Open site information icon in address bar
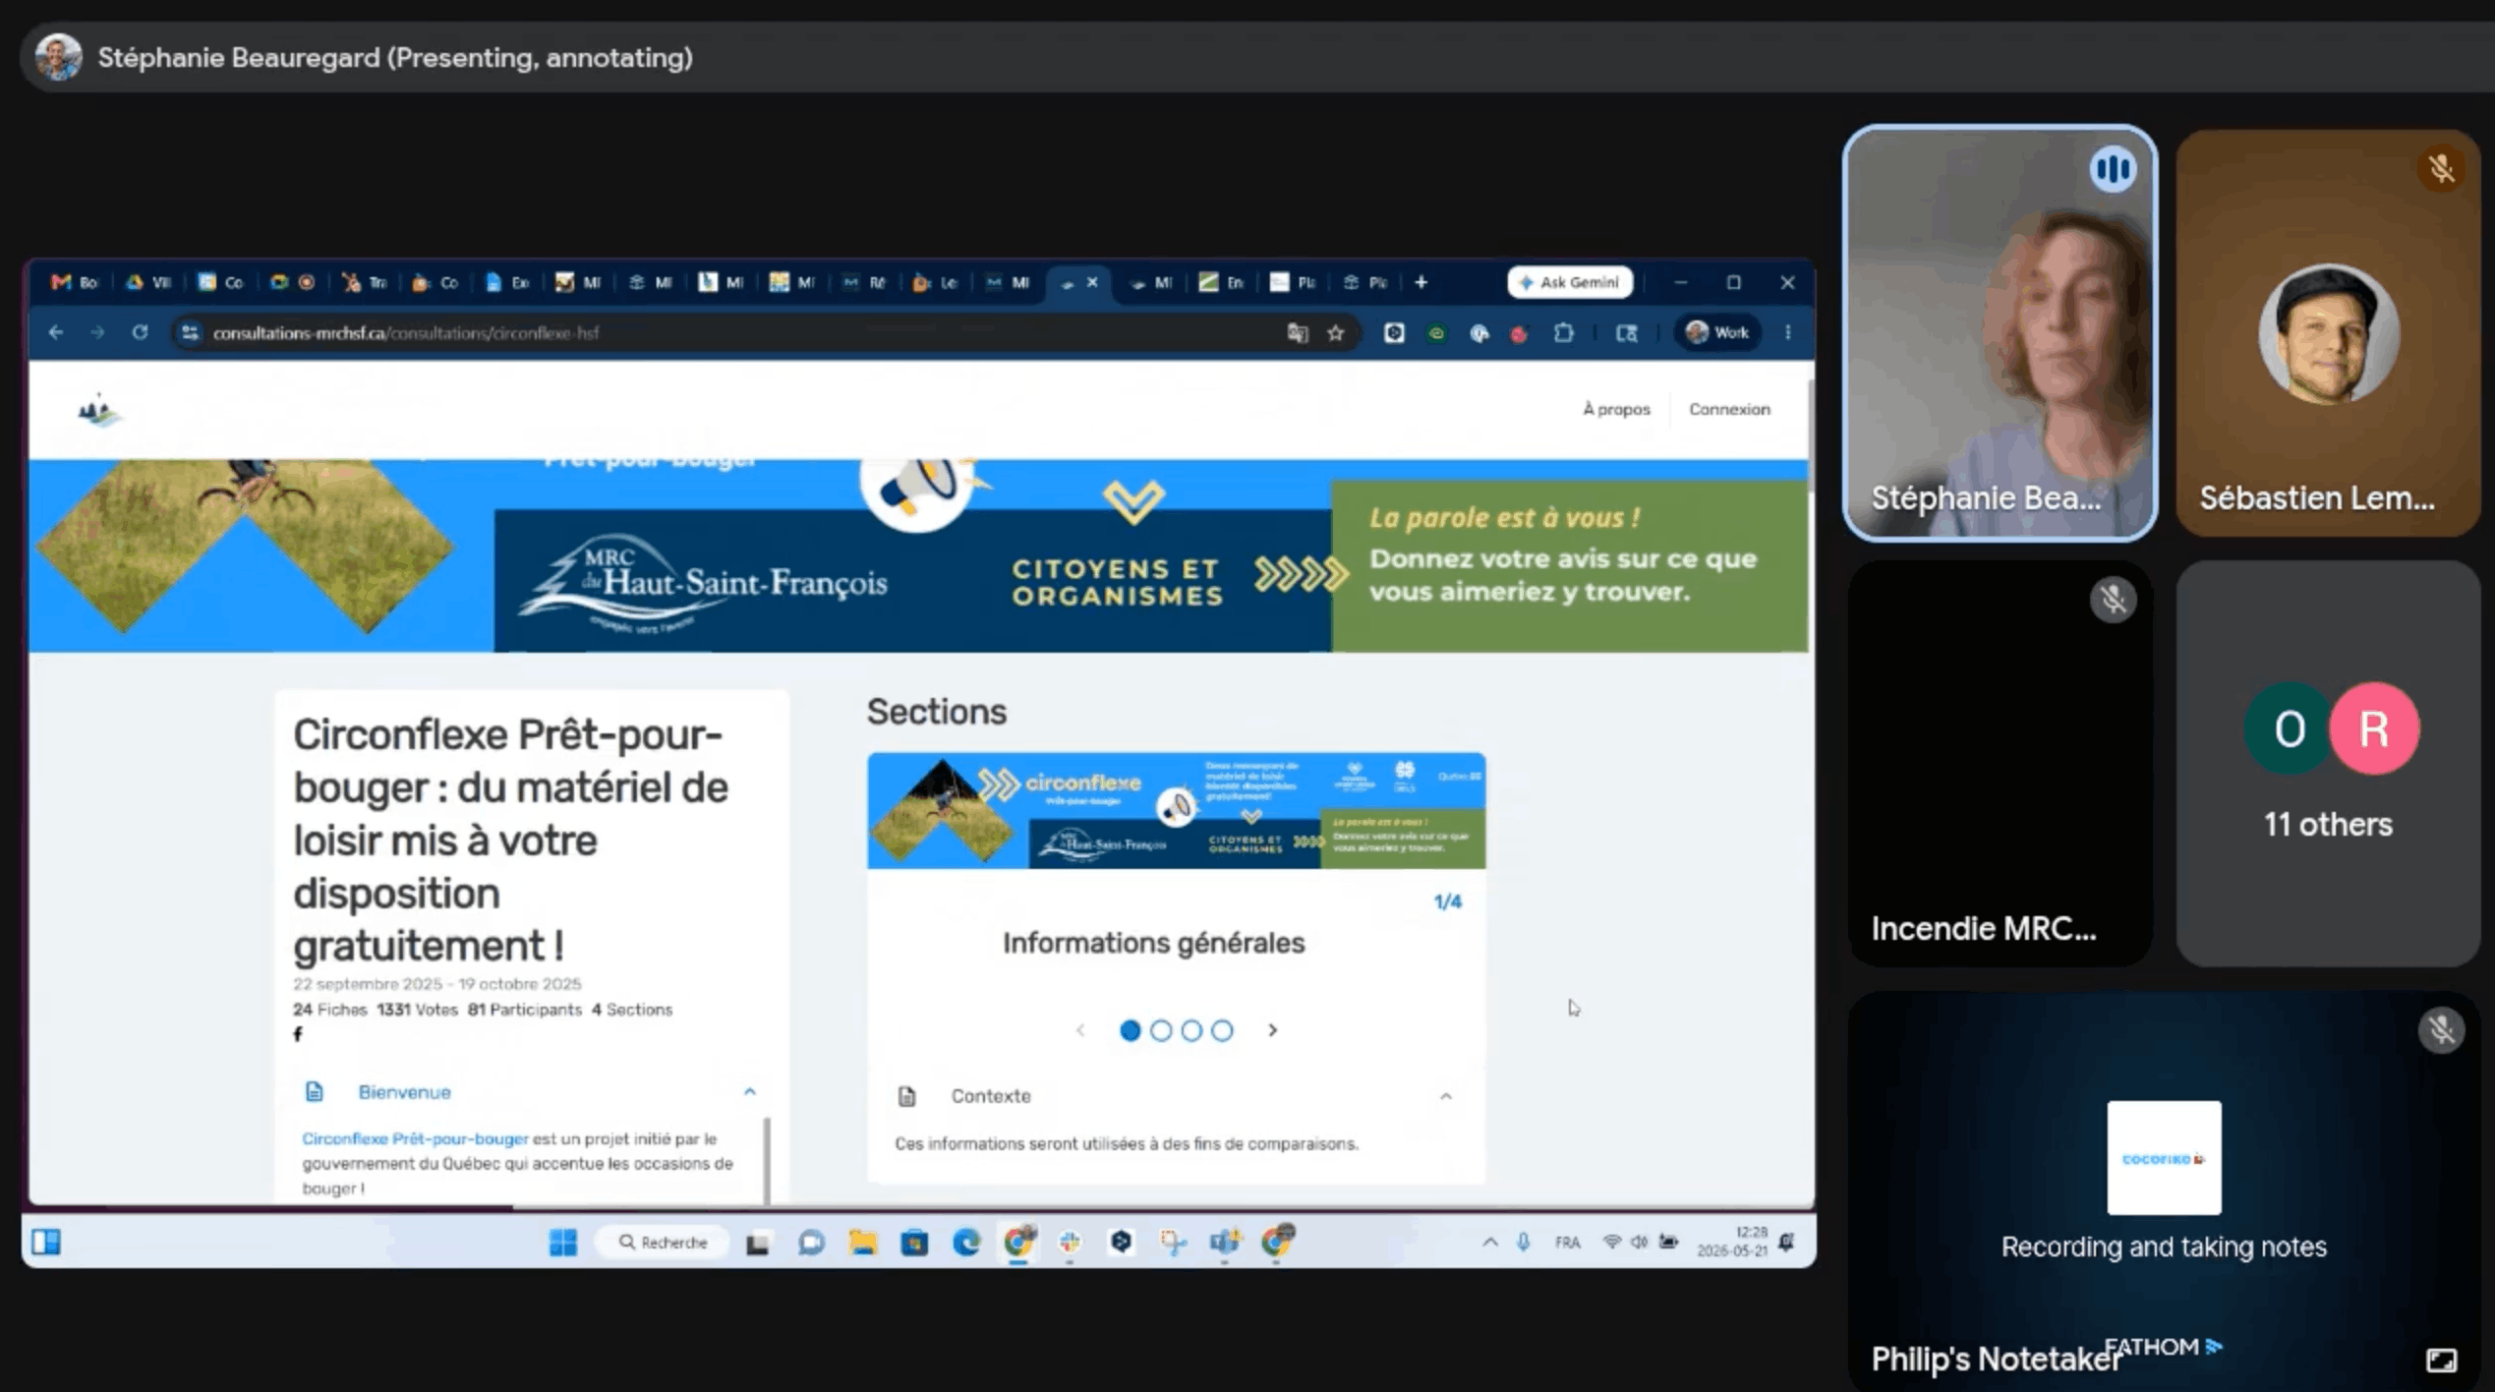Viewport: 2495px width, 1392px height. point(190,332)
